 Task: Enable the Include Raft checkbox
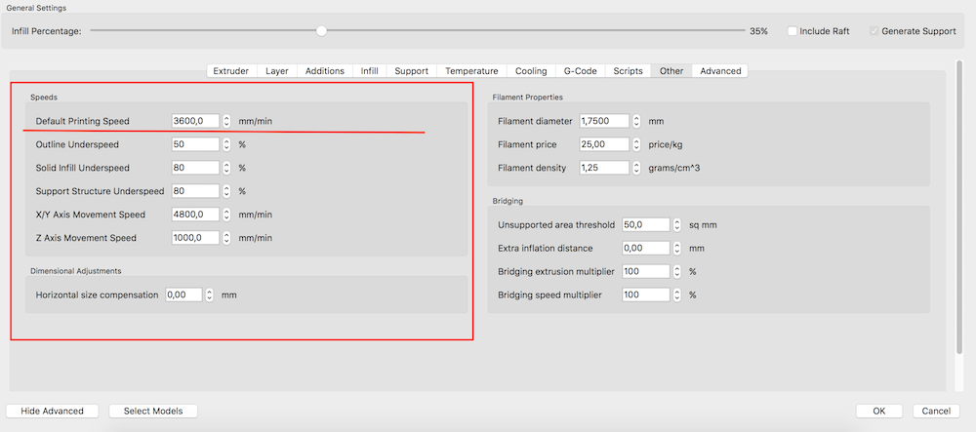tap(793, 31)
